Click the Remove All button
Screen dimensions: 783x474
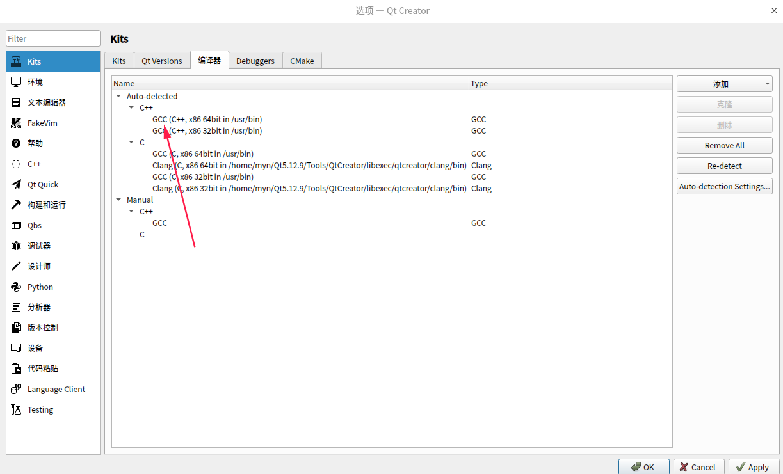[725, 145]
